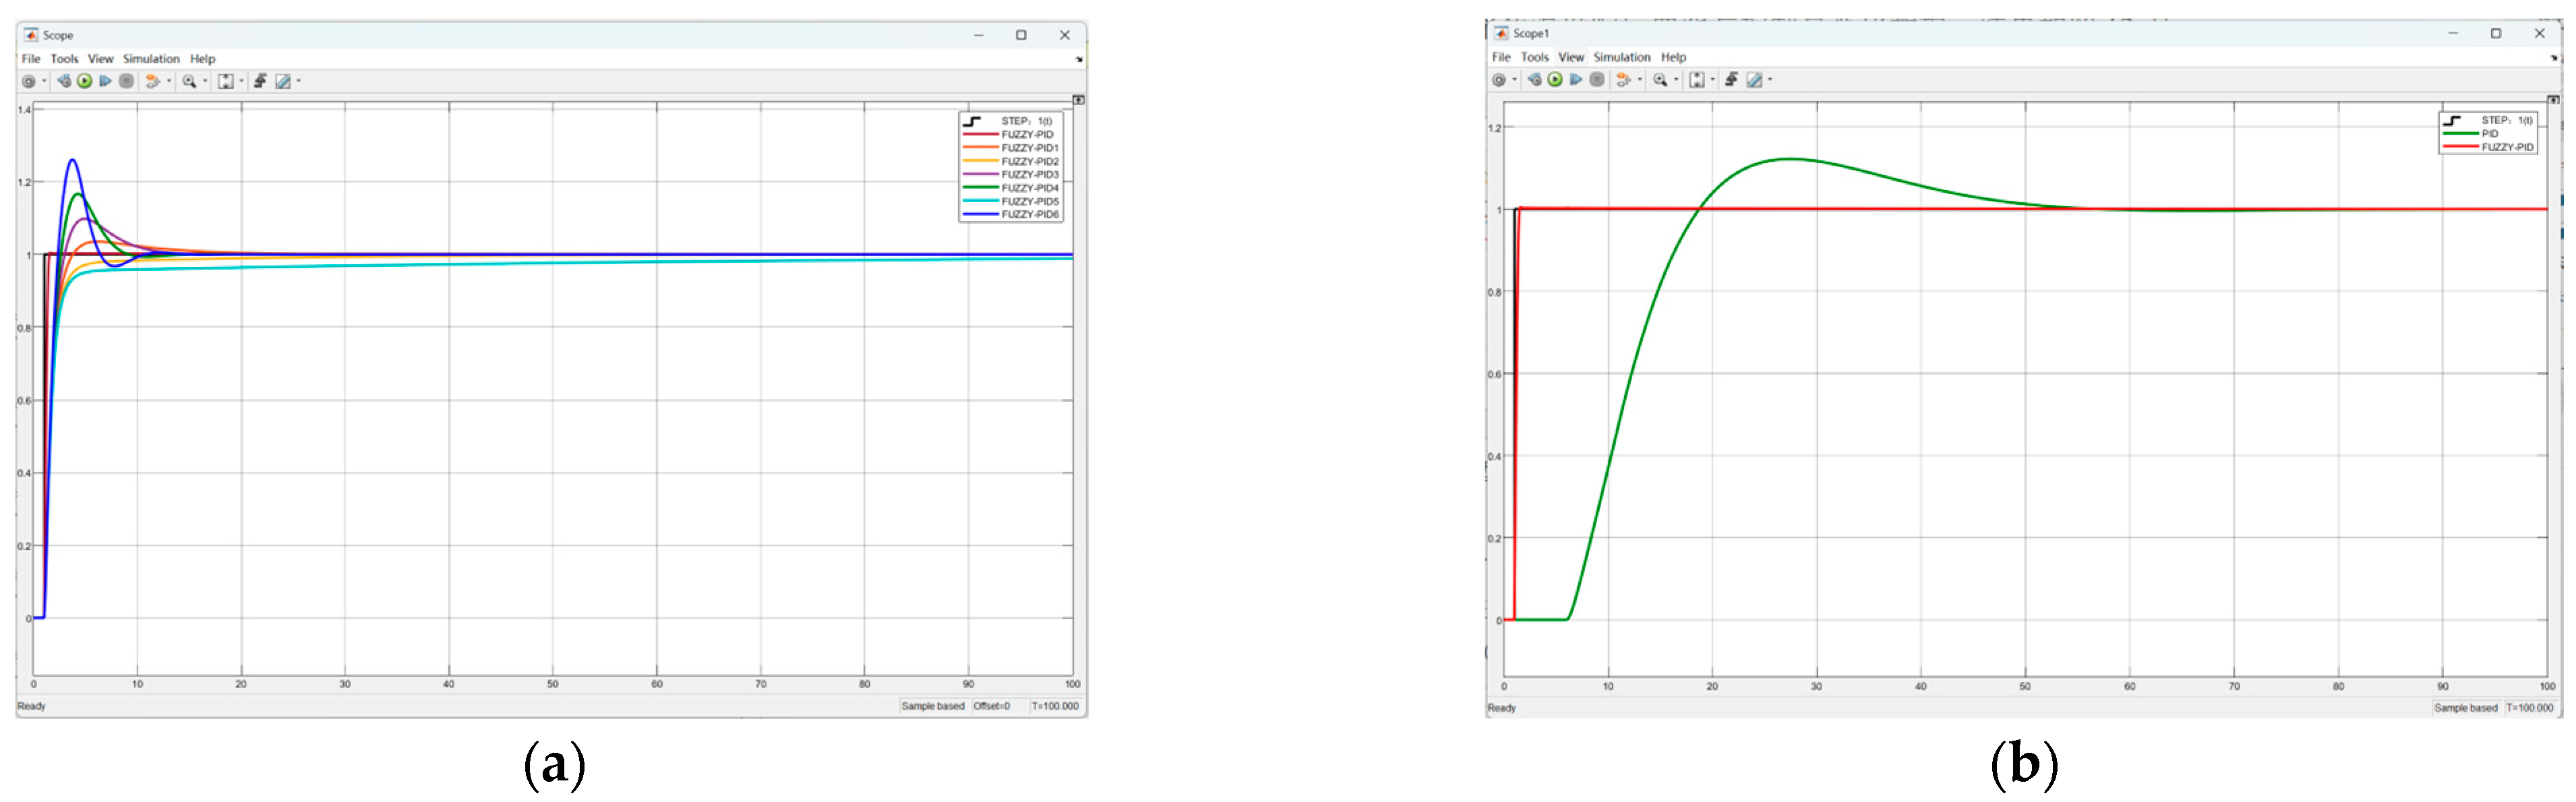Run simulation from Scope window toolbar

pos(85,81)
